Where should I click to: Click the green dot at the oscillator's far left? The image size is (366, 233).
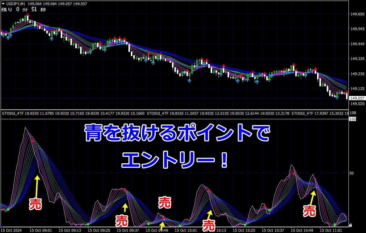coord(8,209)
